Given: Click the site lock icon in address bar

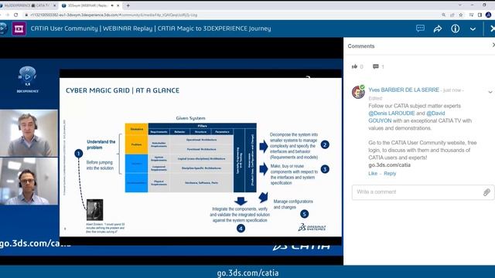Looking at the screenshot, I should (x=26, y=15).
